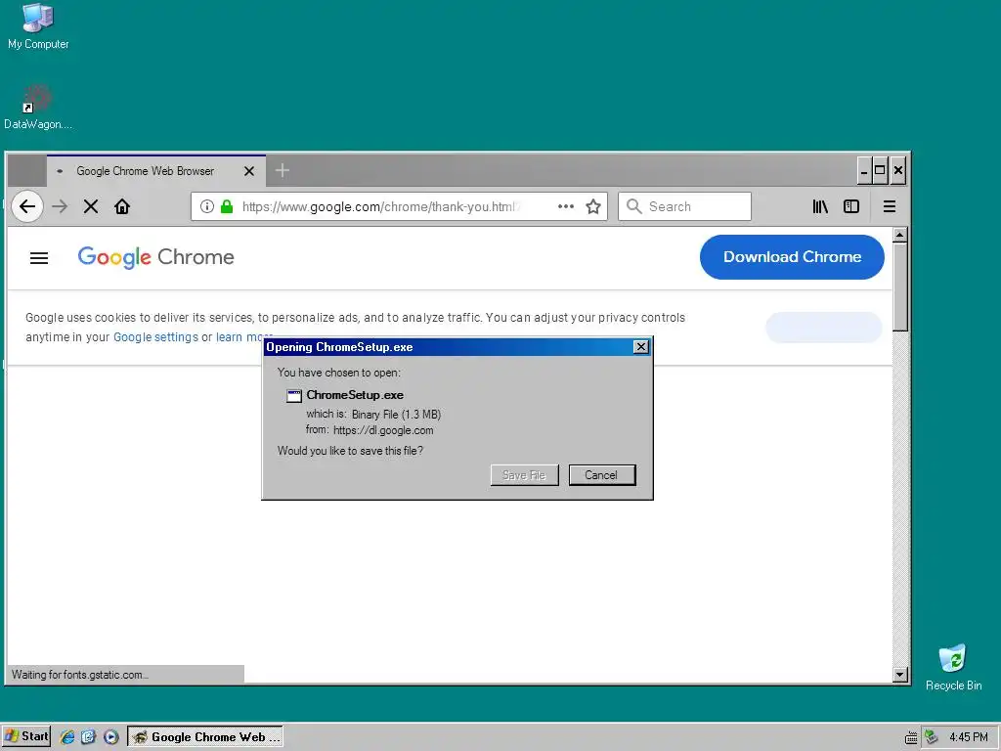Click the ChromeSetup.exe file icon
Screen dimensions: 1001x751
click(293, 396)
